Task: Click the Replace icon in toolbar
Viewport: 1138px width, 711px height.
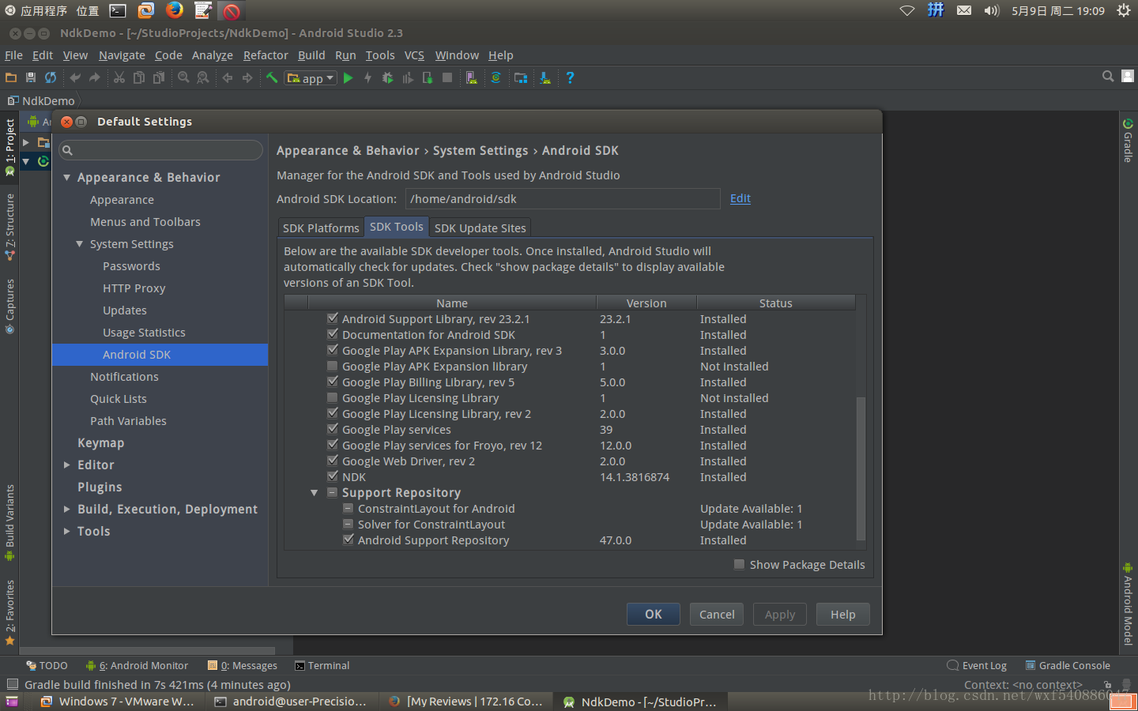Action: 203,77
